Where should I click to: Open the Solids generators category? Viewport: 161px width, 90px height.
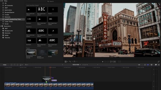7,35
